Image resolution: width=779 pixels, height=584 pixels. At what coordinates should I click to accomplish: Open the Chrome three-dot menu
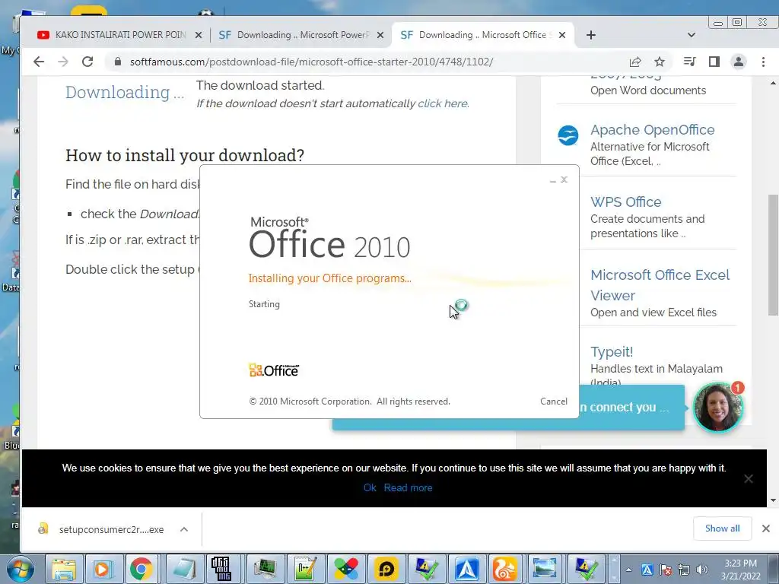pyautogui.click(x=763, y=62)
